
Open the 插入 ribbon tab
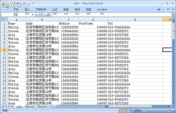tap(27, 9)
